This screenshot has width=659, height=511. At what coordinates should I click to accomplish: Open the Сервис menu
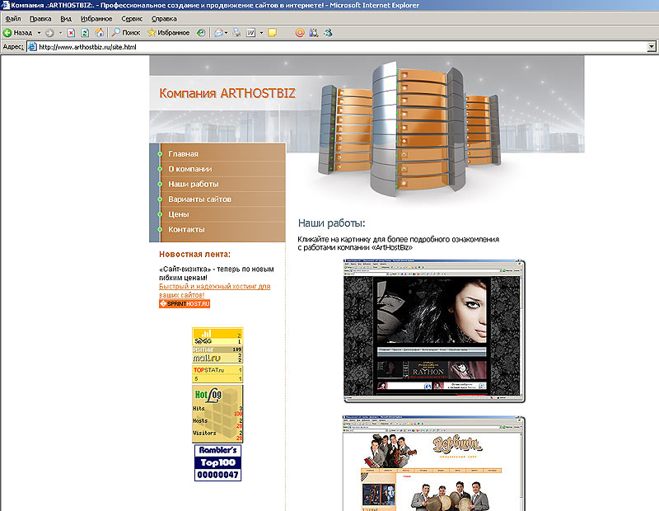132,18
